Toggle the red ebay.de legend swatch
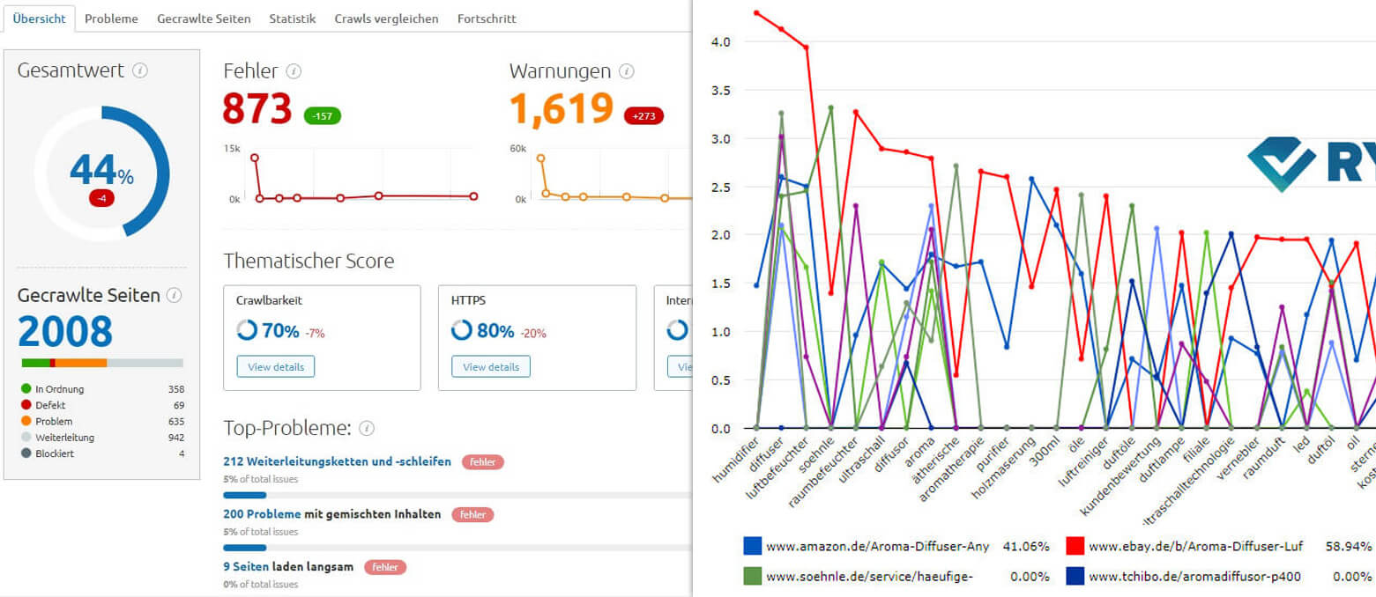The width and height of the screenshot is (1376, 597). pos(1075,546)
